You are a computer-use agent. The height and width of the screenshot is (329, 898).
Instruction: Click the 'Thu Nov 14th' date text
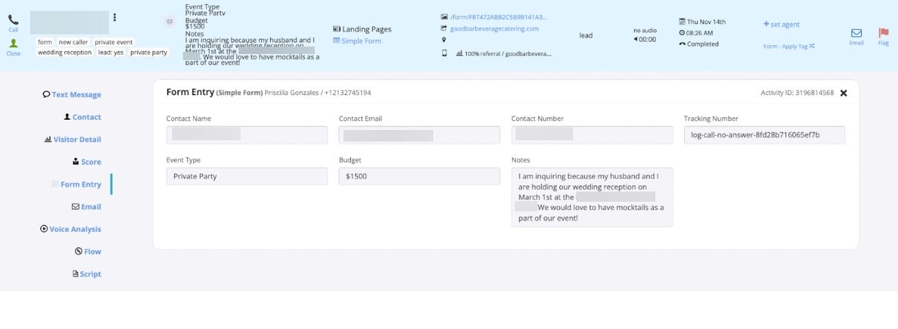706,22
